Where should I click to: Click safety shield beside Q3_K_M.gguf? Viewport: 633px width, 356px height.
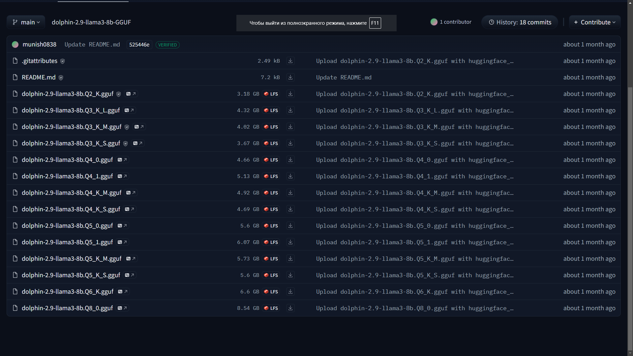[127, 127]
